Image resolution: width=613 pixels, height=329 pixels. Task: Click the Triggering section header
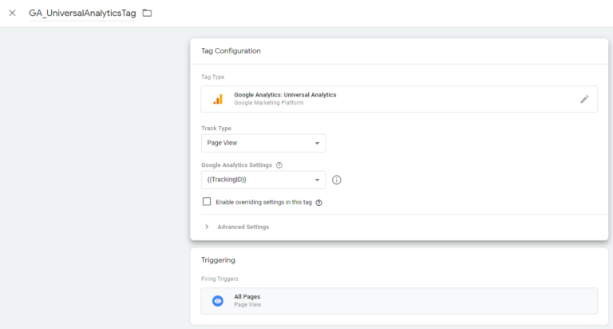[218, 260]
